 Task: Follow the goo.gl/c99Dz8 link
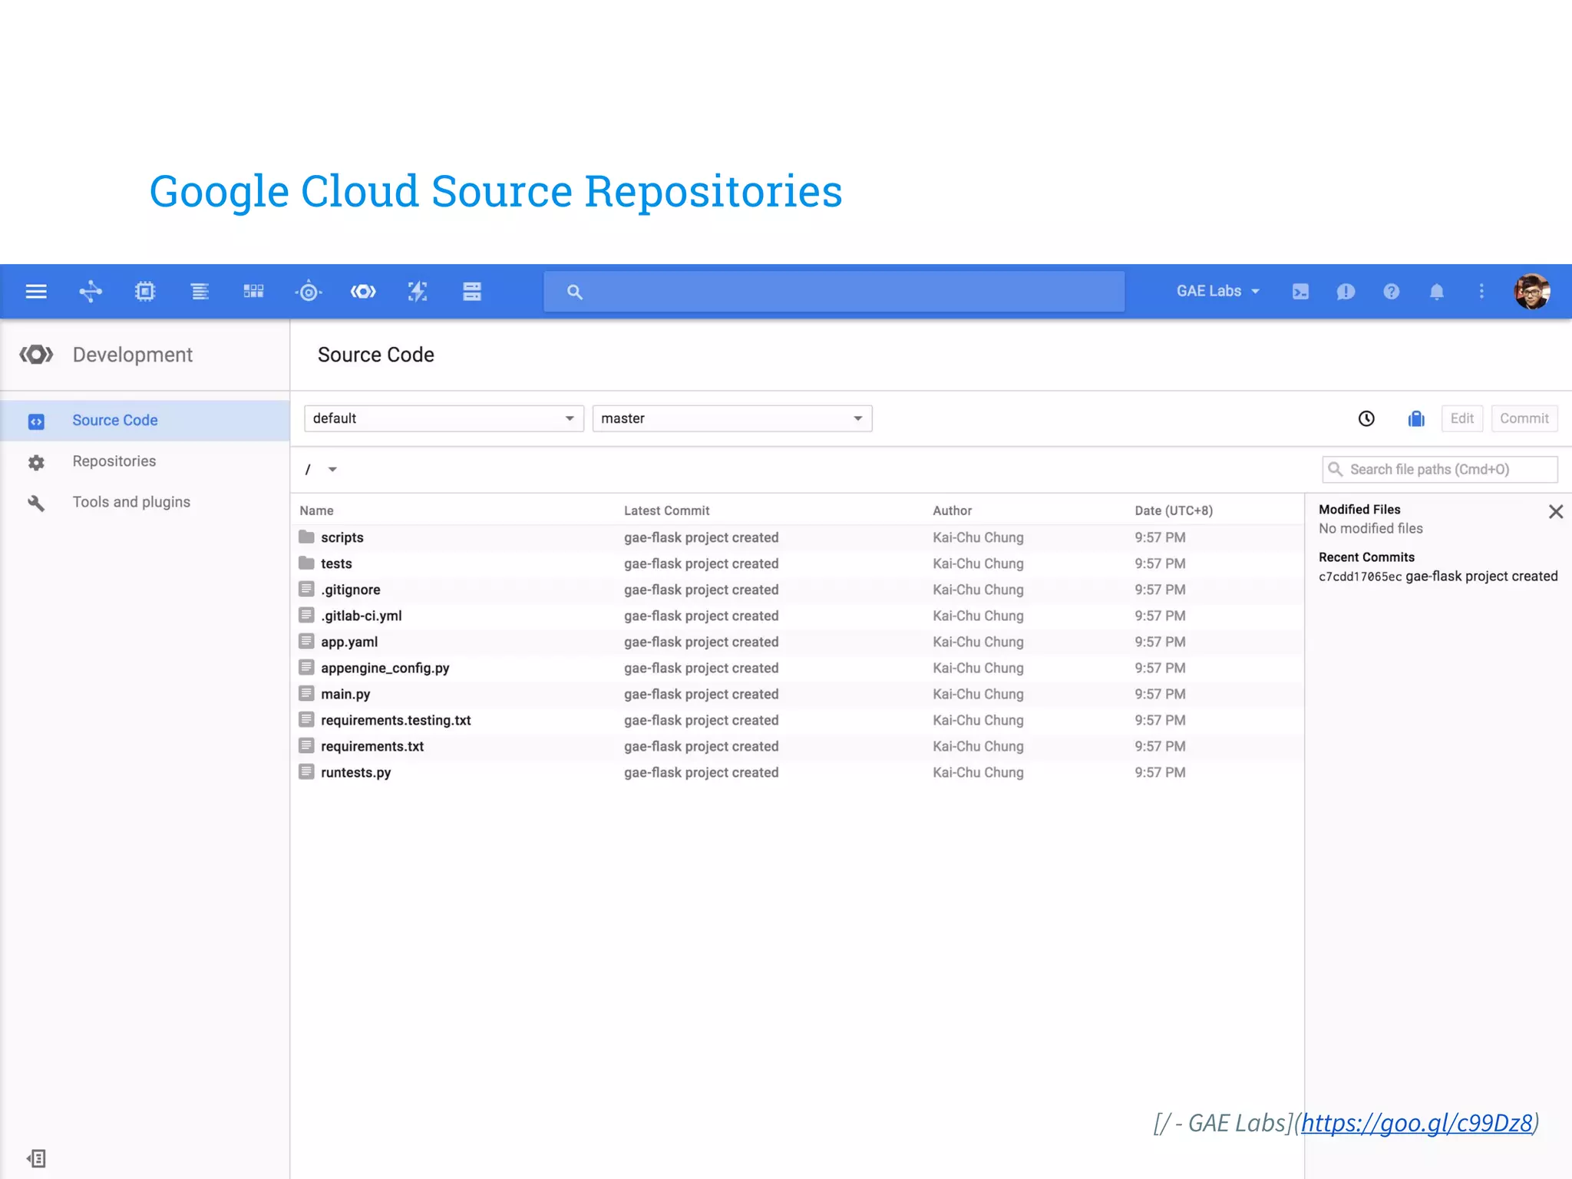(x=1417, y=1123)
